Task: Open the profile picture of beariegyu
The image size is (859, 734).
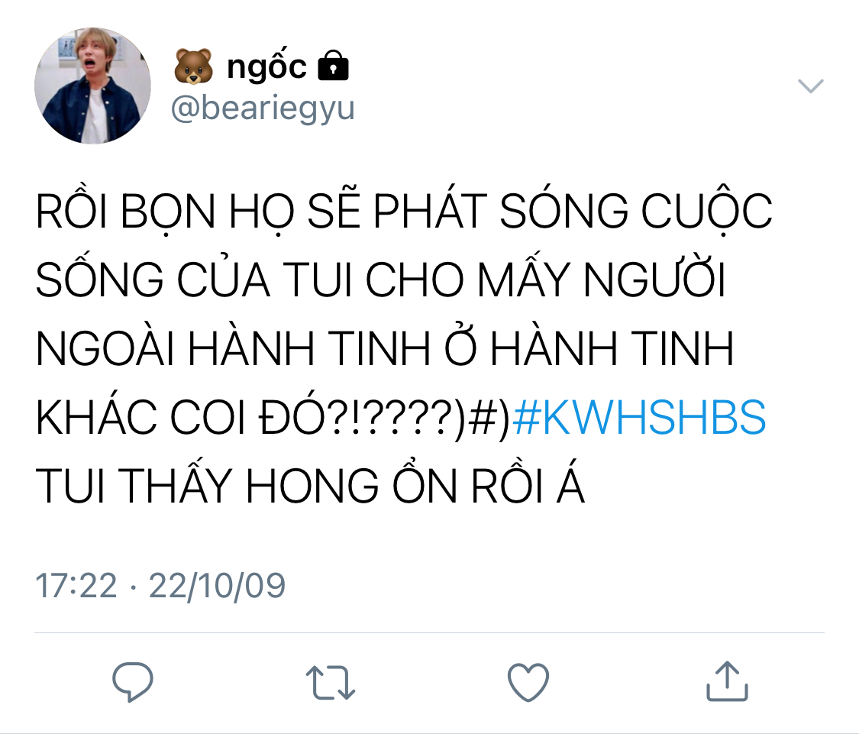Action: coord(92,86)
